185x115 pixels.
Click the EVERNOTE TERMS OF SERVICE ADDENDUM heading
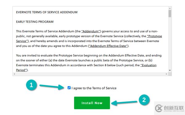click(47, 12)
